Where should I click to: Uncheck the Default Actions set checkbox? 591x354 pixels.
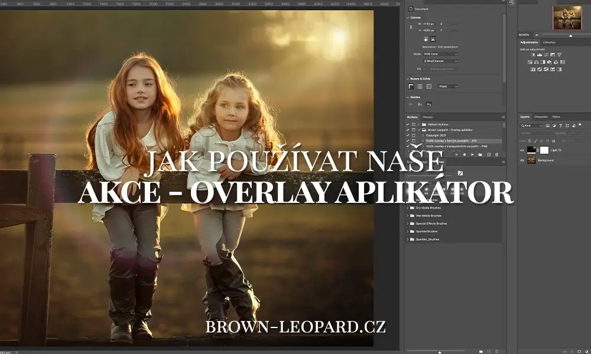pos(408,124)
